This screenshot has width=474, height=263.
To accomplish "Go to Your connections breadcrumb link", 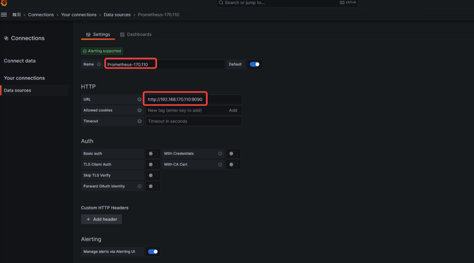I will coord(79,15).
